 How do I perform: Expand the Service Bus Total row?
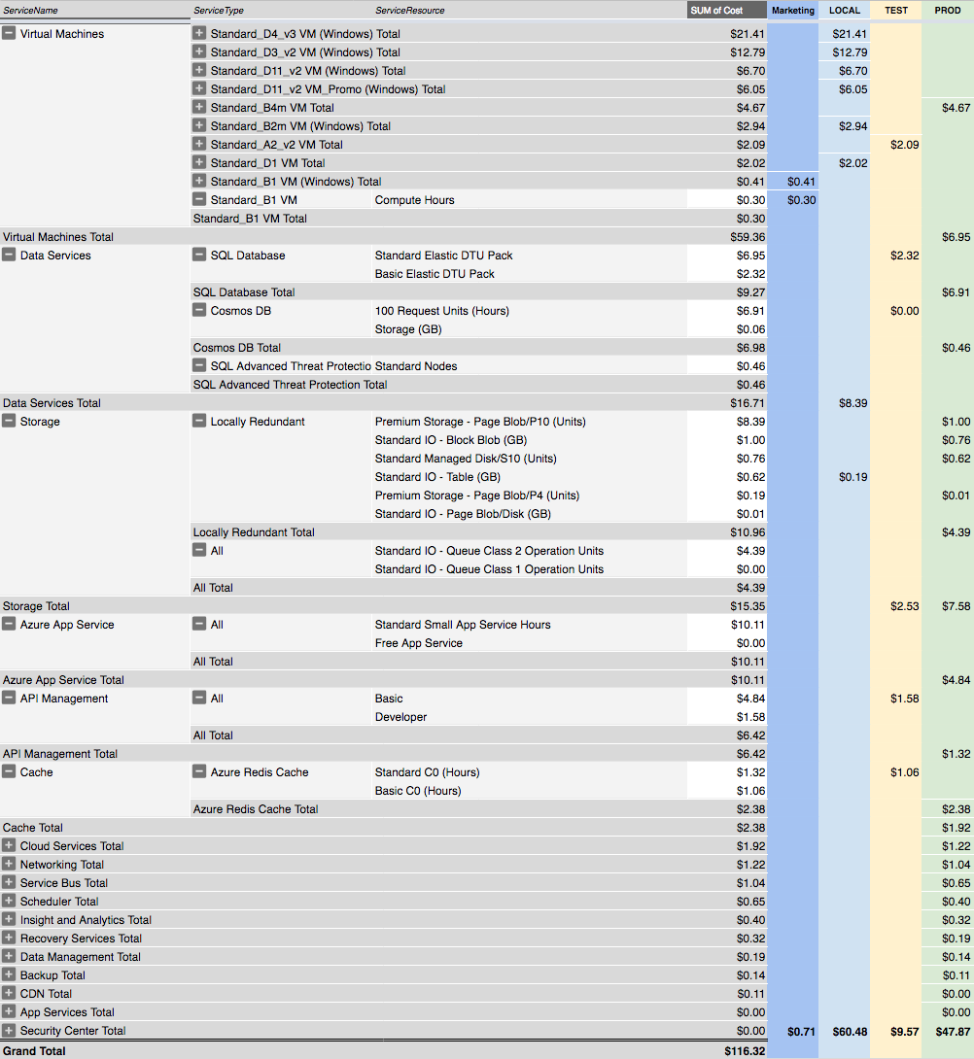[9, 882]
